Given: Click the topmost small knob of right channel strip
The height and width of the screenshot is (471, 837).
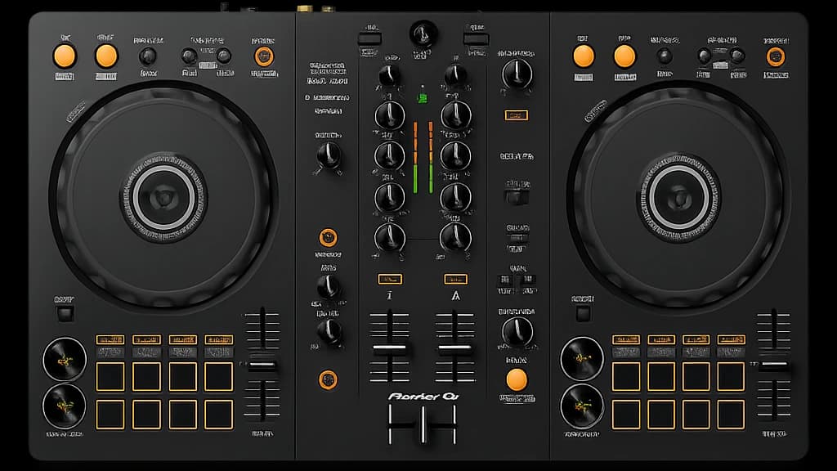Looking at the screenshot, I should click(x=455, y=74).
